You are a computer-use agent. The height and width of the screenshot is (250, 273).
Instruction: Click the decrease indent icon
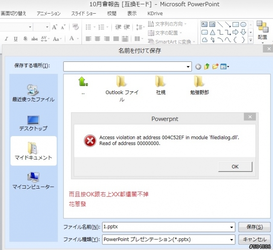(118, 27)
